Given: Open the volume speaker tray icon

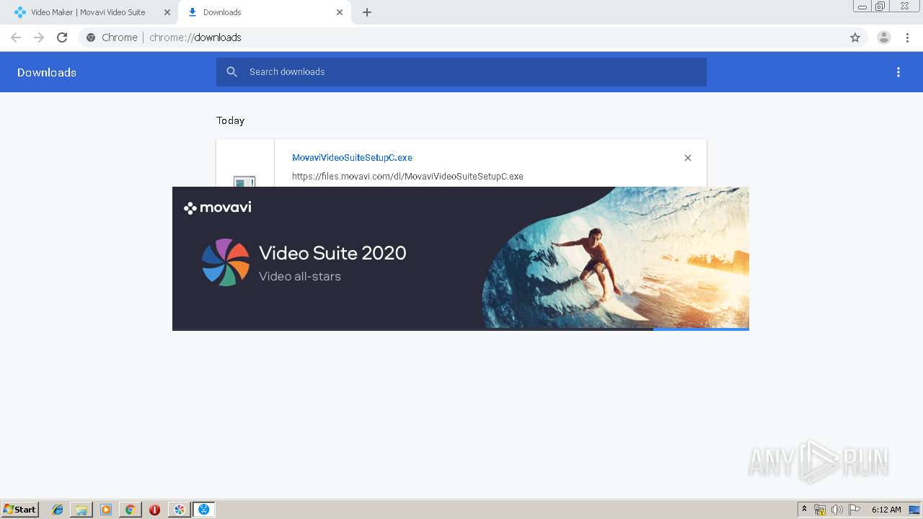Looking at the screenshot, I should pyautogui.click(x=837, y=510).
